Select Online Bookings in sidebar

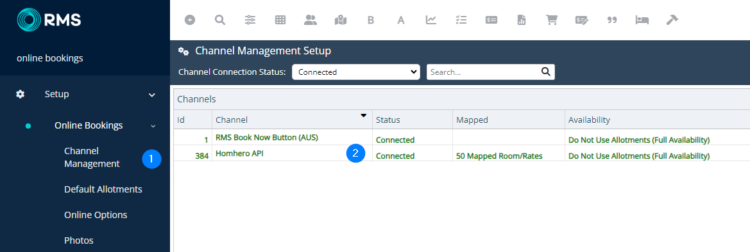click(x=89, y=125)
